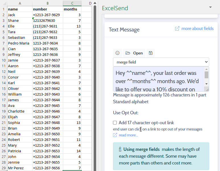The image size is (220, 171).
Task: Click inside the message text box
Action: click(x=159, y=79)
